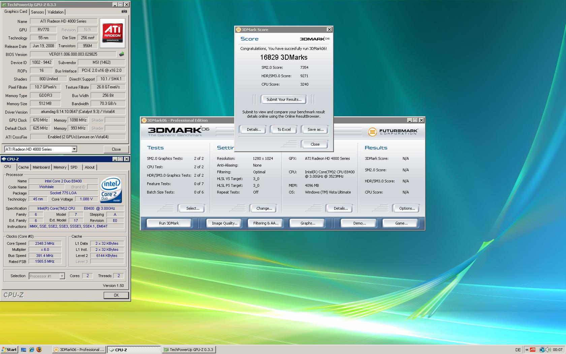Click the Core Speed value 2348.3 MHz
The height and width of the screenshot is (354, 566).
coord(45,243)
